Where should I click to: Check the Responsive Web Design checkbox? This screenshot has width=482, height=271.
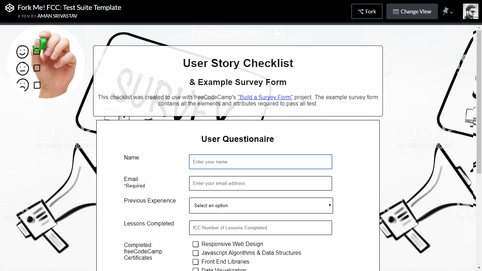195,244
